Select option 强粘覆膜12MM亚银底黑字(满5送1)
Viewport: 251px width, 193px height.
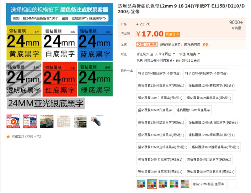pos(163,147)
